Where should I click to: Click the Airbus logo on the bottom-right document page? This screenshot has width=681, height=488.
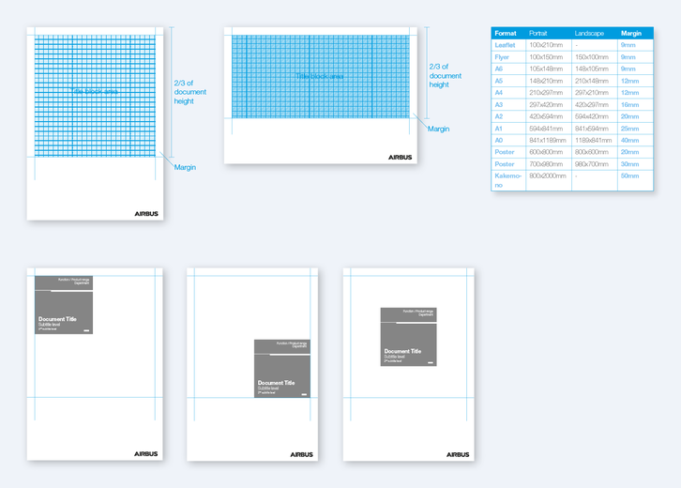pyautogui.click(x=458, y=454)
